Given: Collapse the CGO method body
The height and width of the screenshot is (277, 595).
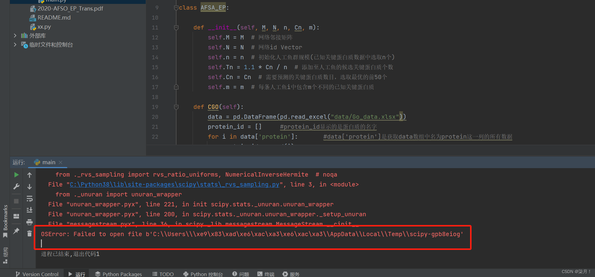Looking at the screenshot, I should tap(176, 107).
